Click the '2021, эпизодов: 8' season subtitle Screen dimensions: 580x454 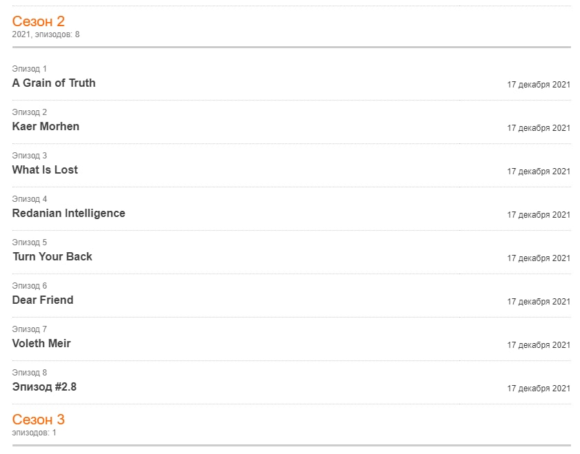coord(46,34)
